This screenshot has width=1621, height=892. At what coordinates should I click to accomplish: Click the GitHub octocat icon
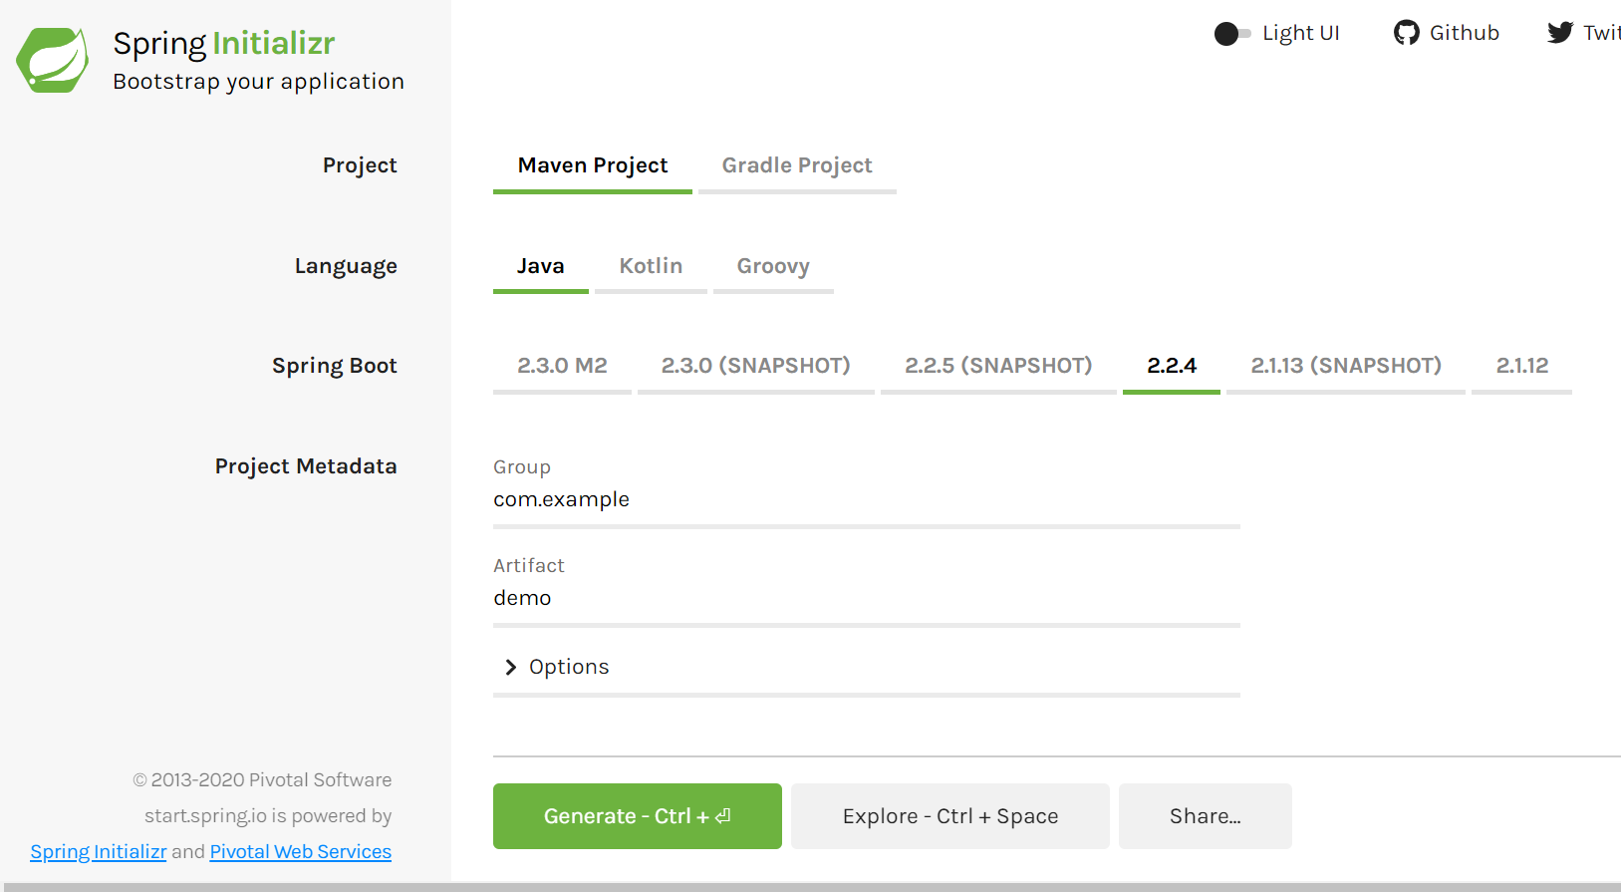(x=1406, y=33)
